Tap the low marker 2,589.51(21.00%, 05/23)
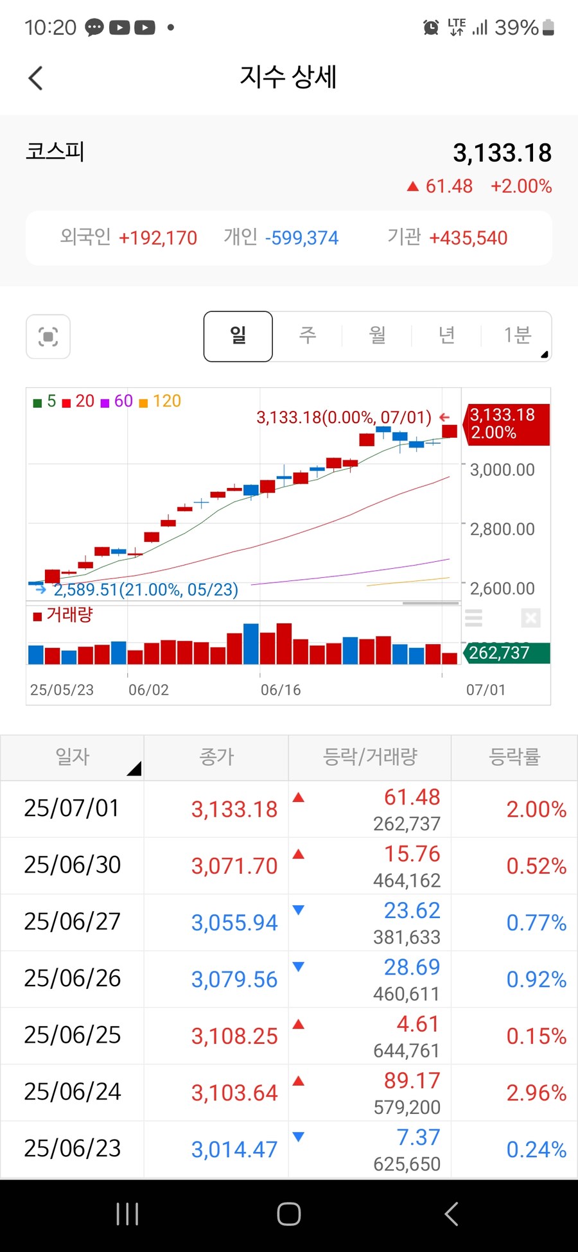The height and width of the screenshot is (1252, 578). (145, 589)
